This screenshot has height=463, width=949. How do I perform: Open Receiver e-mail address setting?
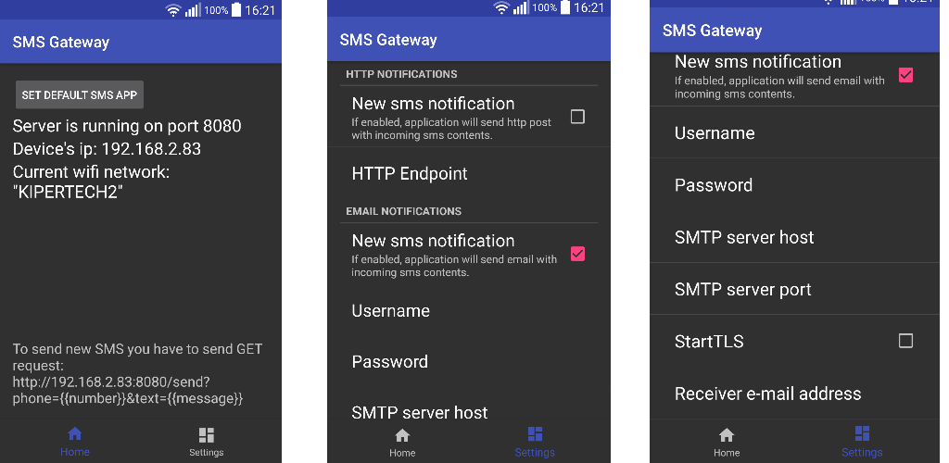[x=793, y=394]
